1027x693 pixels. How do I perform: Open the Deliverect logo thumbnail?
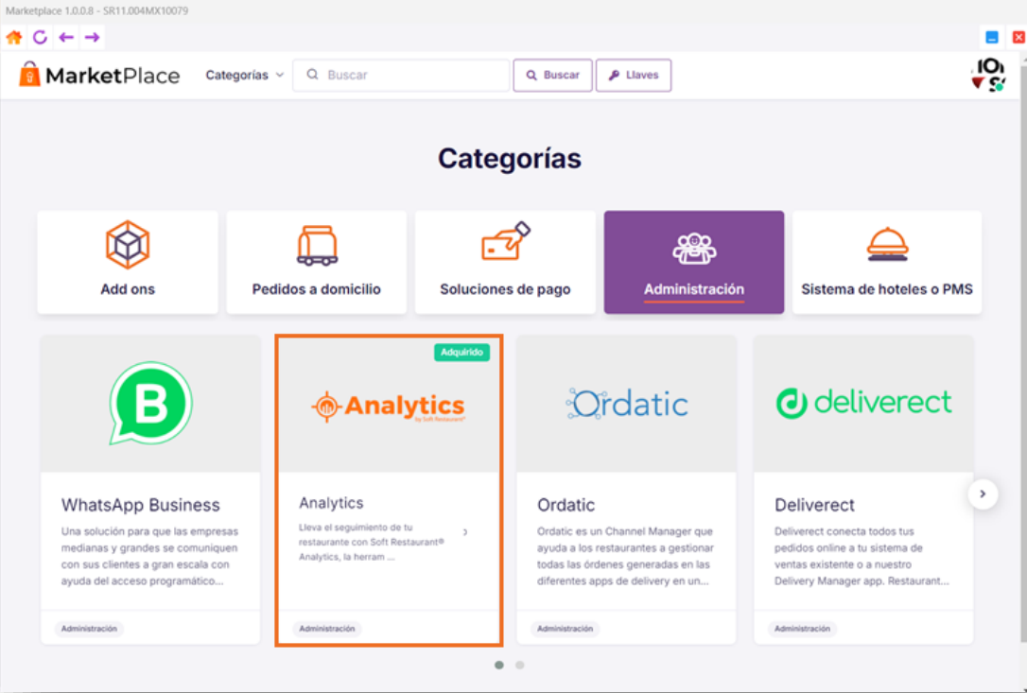(864, 404)
